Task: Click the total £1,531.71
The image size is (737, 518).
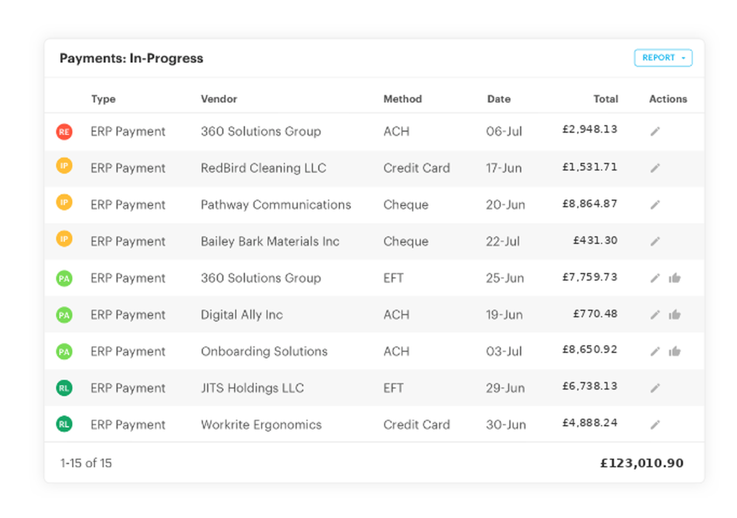Action: point(590,167)
